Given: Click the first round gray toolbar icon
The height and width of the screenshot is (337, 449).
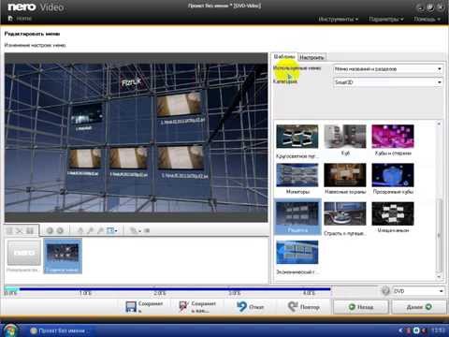Looking at the screenshot, I should 50,230.
